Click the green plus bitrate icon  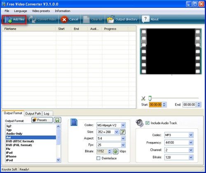tap(115, 151)
